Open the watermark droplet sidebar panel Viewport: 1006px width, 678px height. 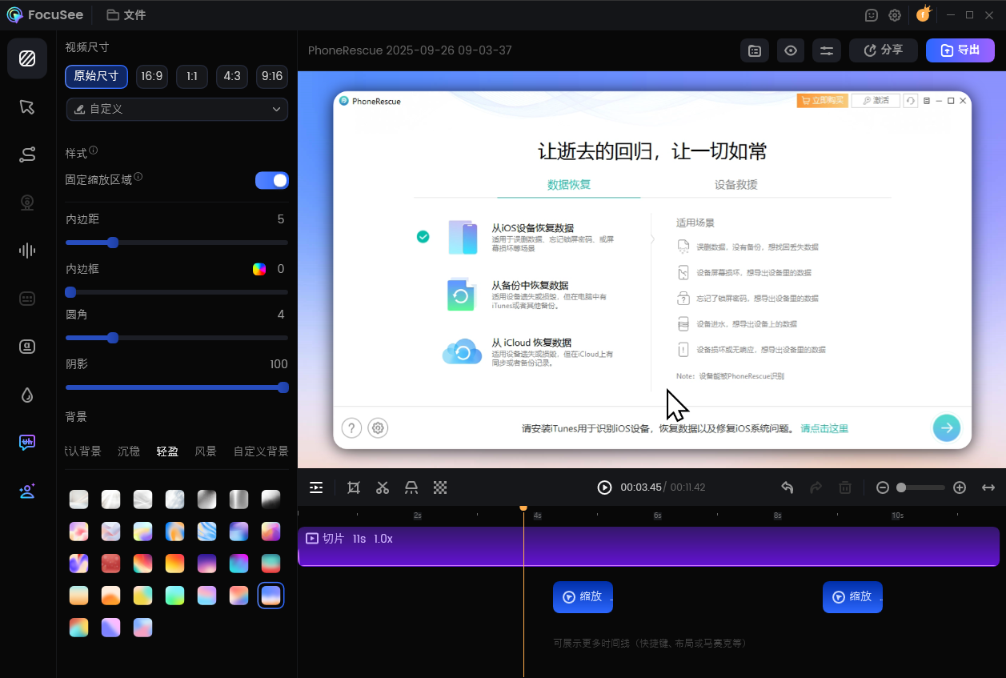(x=27, y=395)
